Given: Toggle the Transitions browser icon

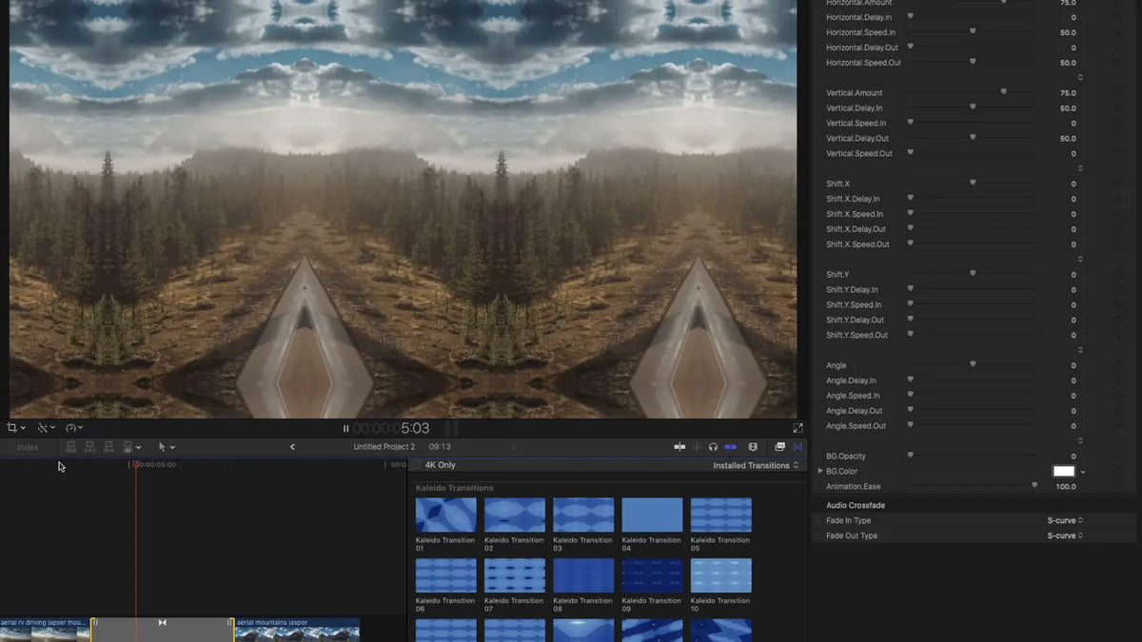Looking at the screenshot, I should click(797, 447).
